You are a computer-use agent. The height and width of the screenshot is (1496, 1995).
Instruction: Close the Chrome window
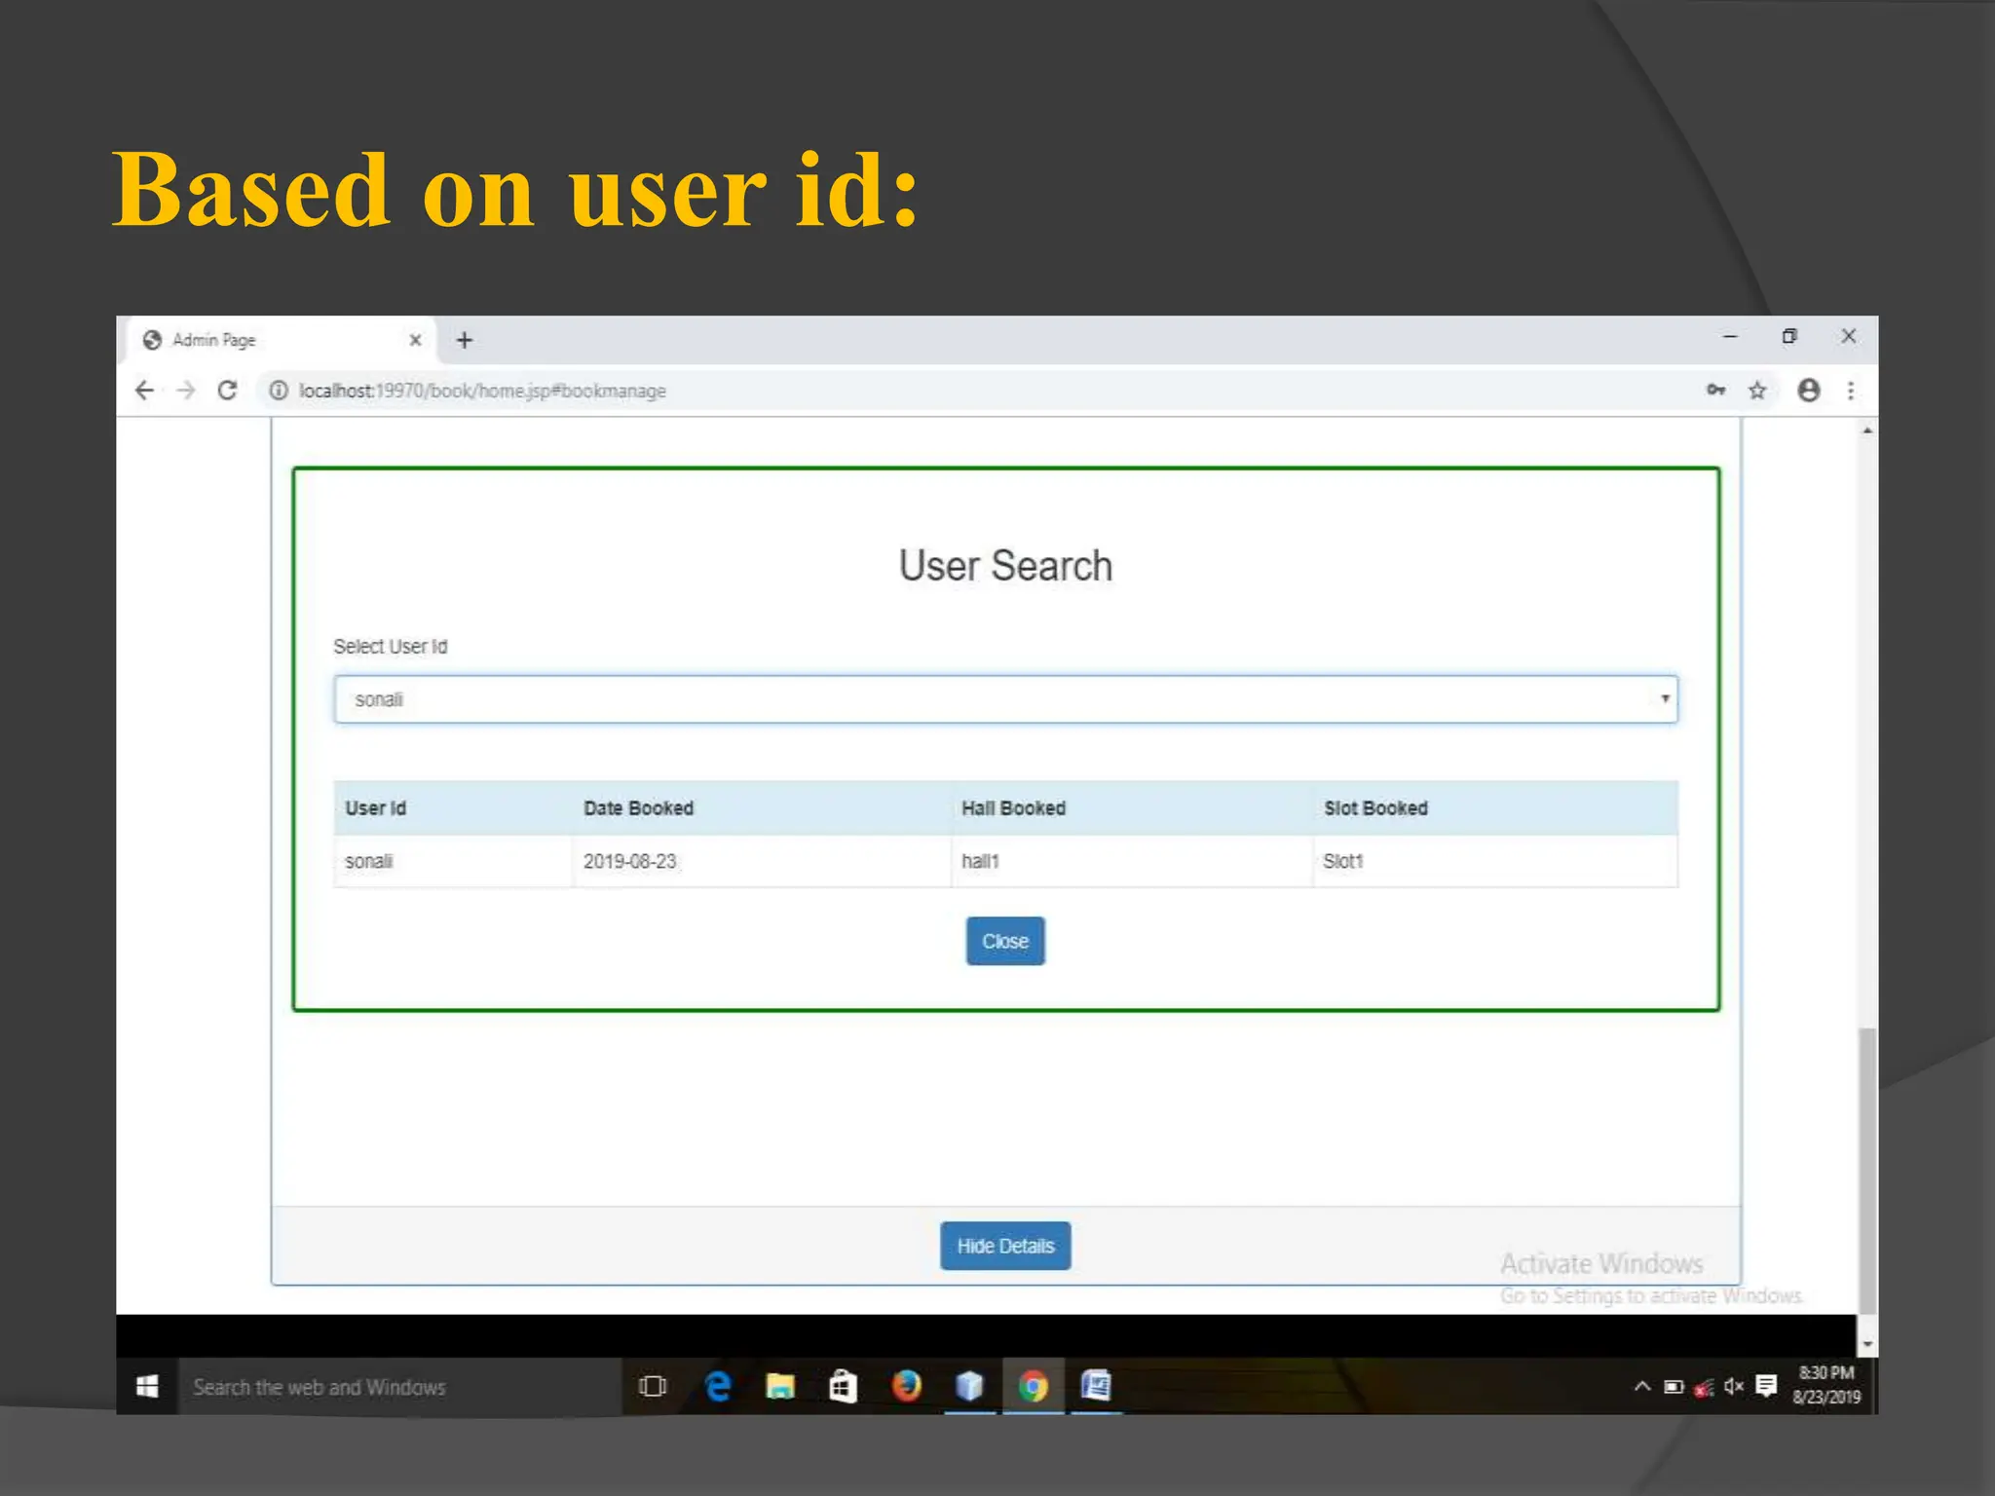pos(1849,336)
